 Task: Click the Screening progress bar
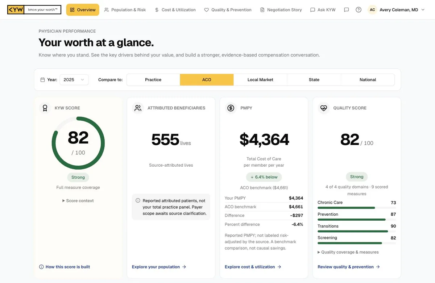click(x=357, y=243)
